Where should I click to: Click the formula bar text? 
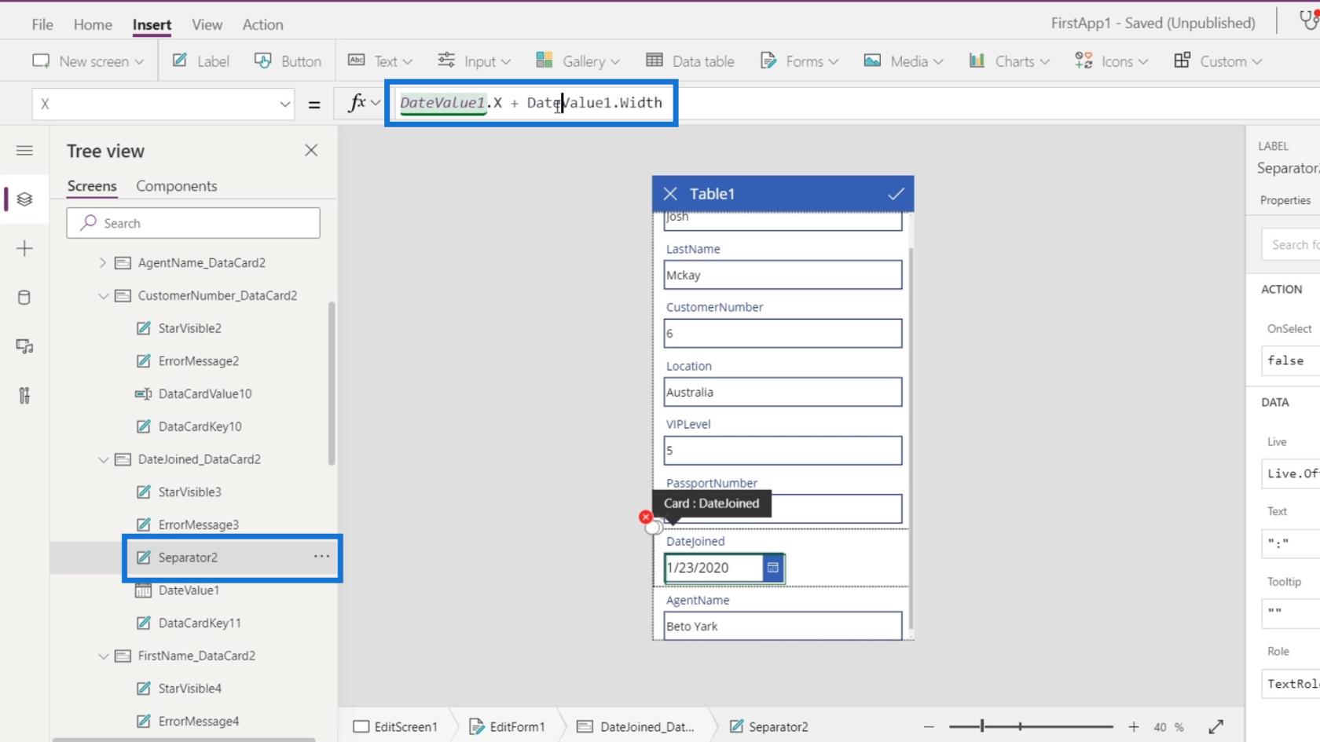point(531,103)
